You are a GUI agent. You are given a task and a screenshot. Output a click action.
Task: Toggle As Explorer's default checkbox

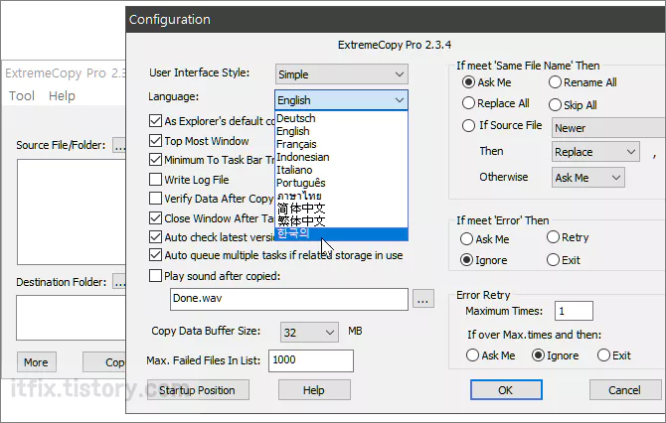click(155, 121)
